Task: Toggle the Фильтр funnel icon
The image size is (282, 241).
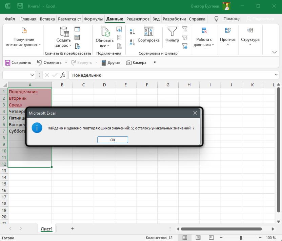Action: point(172,31)
